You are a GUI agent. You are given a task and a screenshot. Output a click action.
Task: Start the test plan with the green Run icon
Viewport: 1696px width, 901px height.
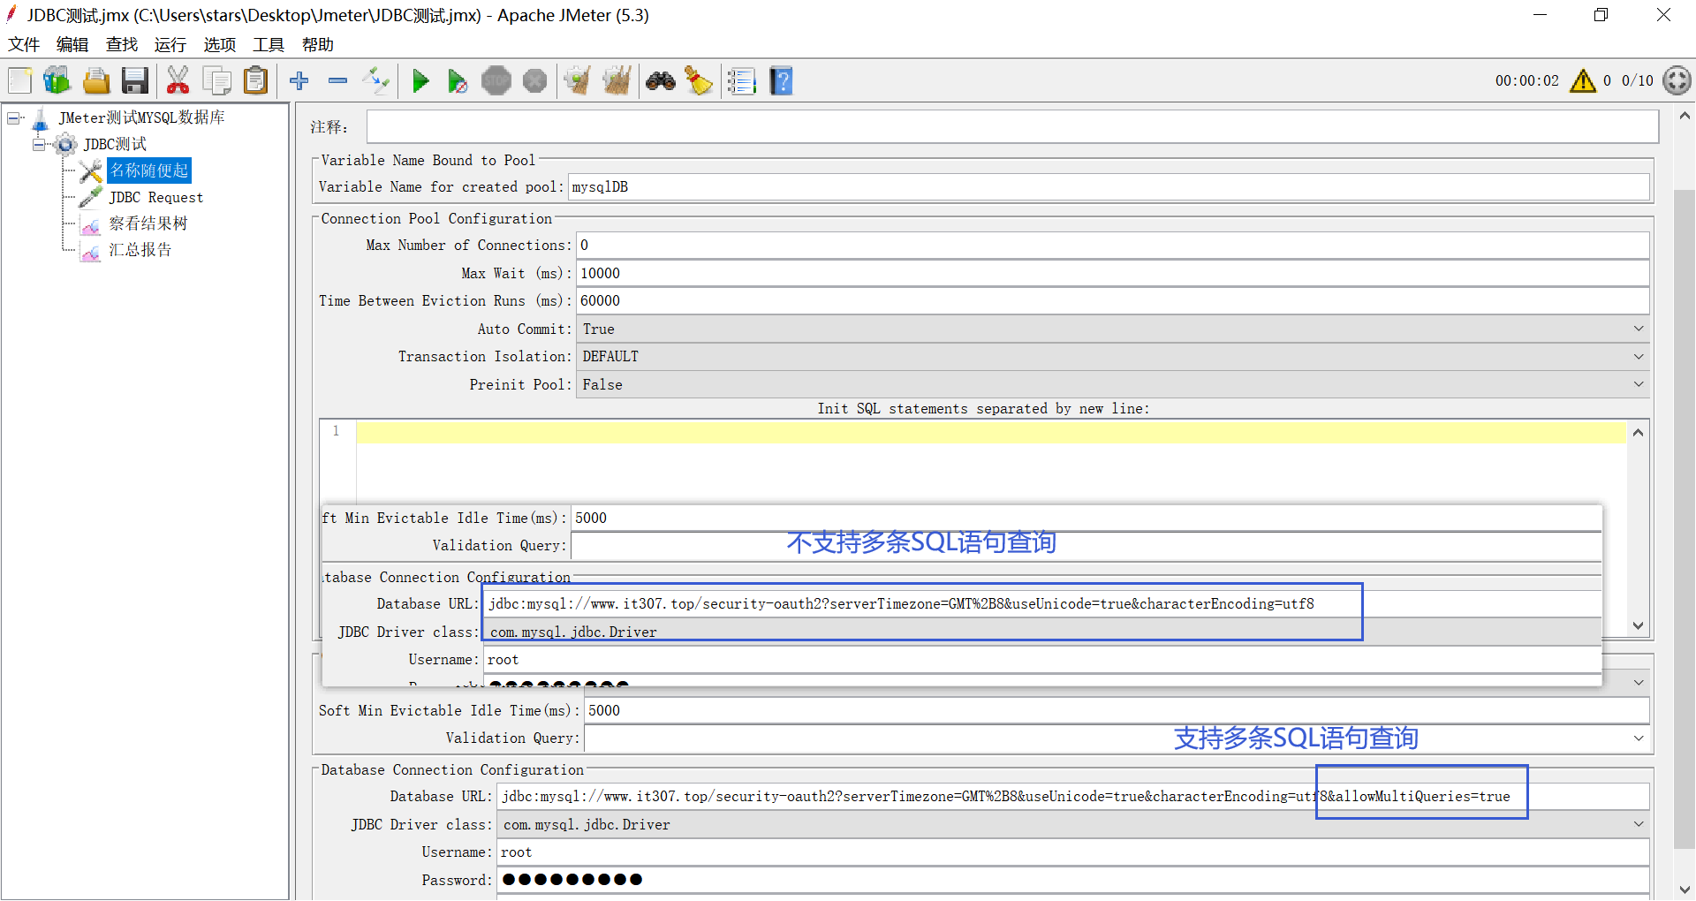point(420,80)
